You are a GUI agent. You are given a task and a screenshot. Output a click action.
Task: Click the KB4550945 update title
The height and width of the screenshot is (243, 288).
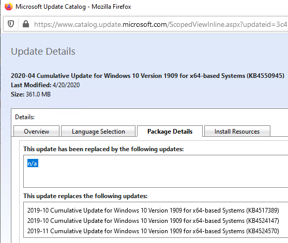point(147,76)
